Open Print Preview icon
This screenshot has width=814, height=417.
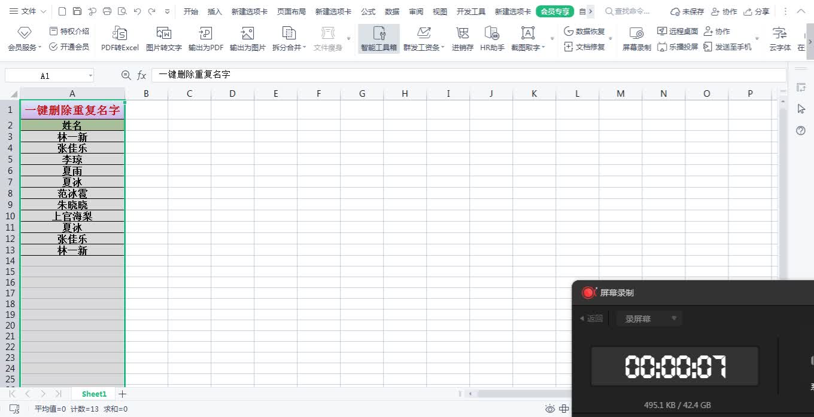(122, 11)
